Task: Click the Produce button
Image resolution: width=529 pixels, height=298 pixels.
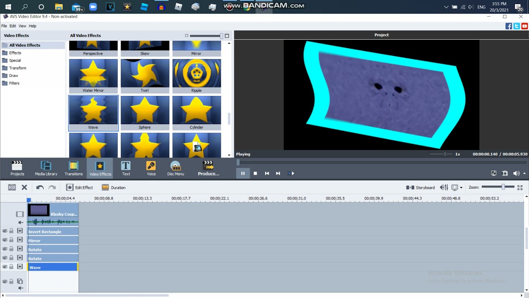Action: (x=208, y=168)
